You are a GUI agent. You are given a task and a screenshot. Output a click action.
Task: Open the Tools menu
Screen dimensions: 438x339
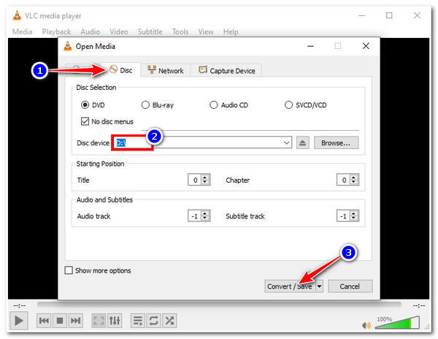[180, 32]
